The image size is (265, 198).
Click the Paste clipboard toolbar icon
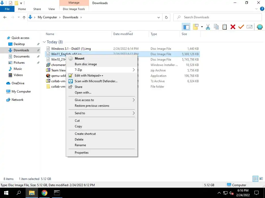224,27
